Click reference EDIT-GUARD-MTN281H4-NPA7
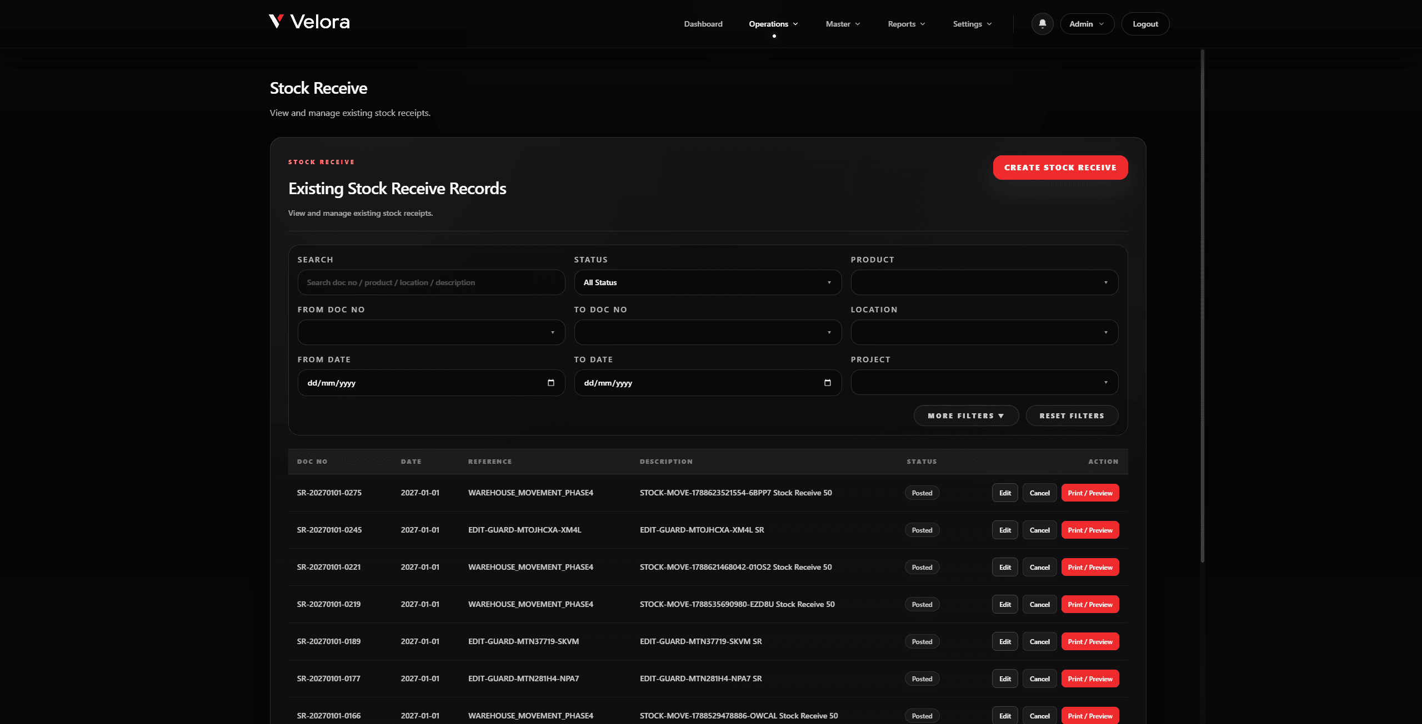The image size is (1422, 724). click(x=523, y=679)
